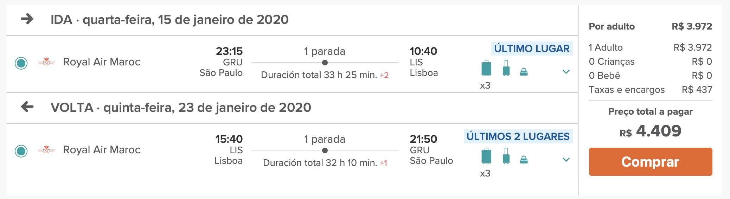This screenshot has height=199, width=730.
Task: Click the ÚLTIMOS 2 LUGARES badge
Action: [x=518, y=136]
